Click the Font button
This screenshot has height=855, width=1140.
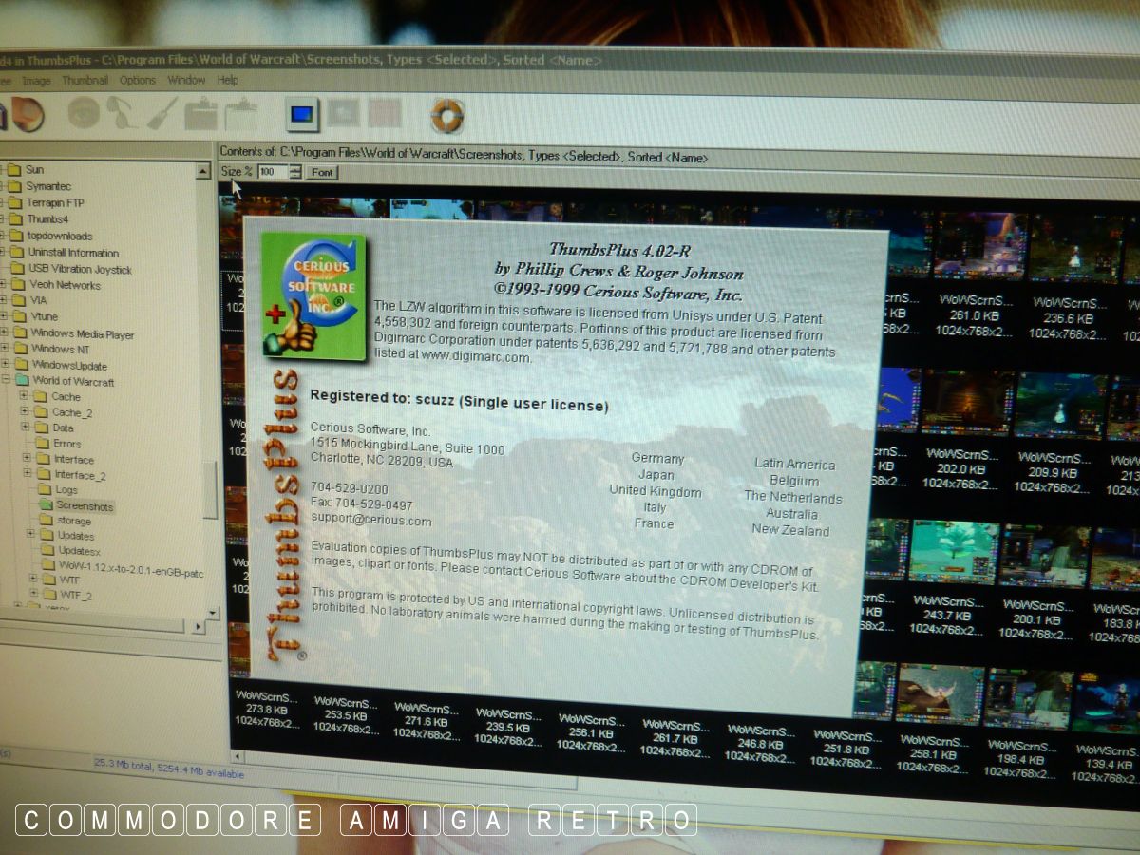(x=322, y=172)
